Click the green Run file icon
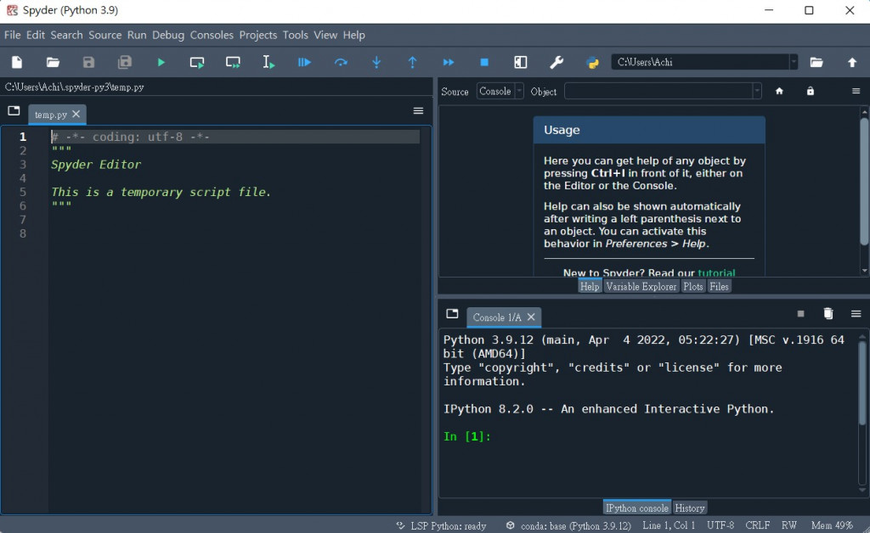Image resolution: width=870 pixels, height=533 pixels. (x=161, y=62)
